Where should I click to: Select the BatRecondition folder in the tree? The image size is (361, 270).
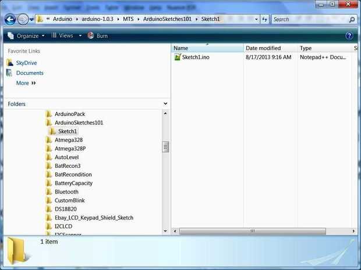click(73, 175)
